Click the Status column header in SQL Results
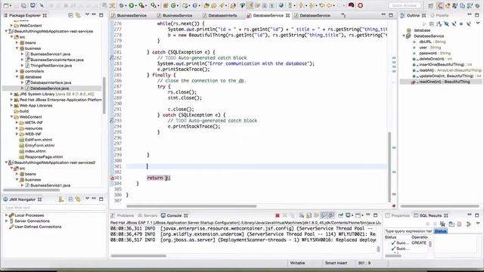484x272 pixels. pos(390,237)
